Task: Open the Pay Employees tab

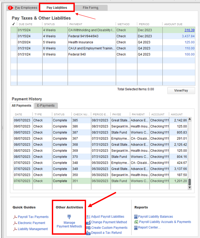Action: [26, 8]
